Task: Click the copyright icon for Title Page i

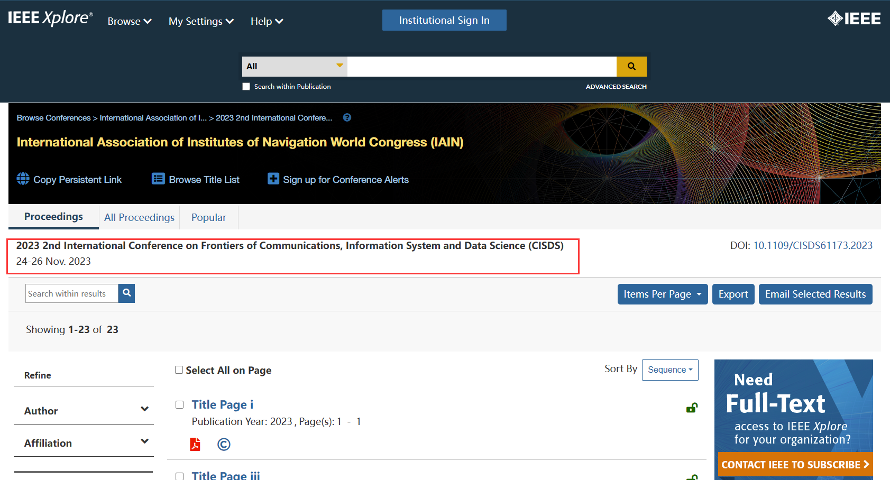Action: click(224, 445)
